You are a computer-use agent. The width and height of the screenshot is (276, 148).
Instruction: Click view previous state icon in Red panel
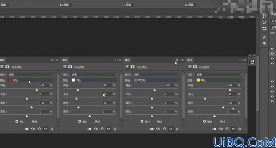pos(33,129)
